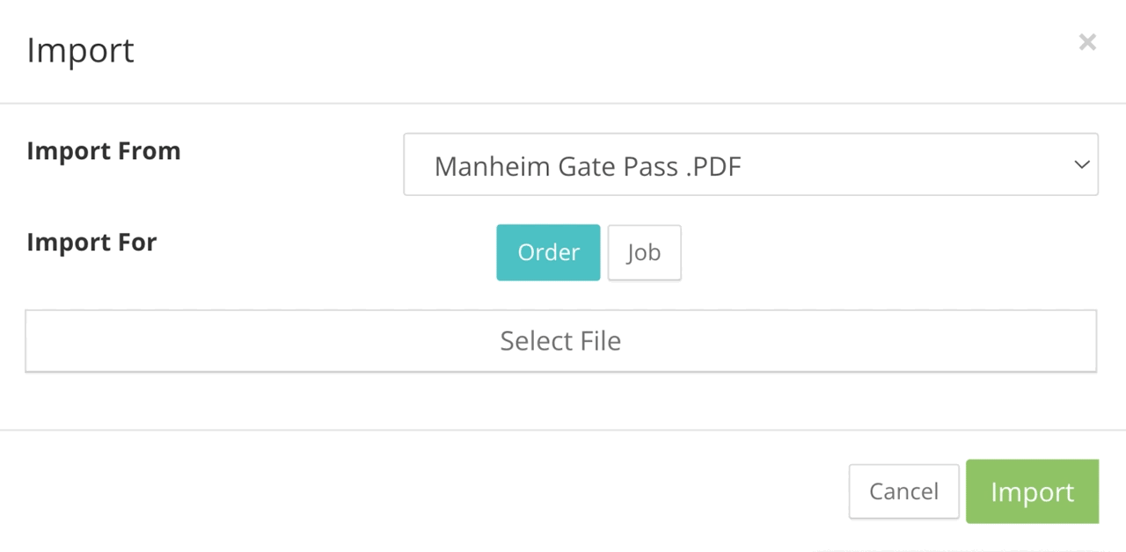Change the import source format combo box

point(749,164)
